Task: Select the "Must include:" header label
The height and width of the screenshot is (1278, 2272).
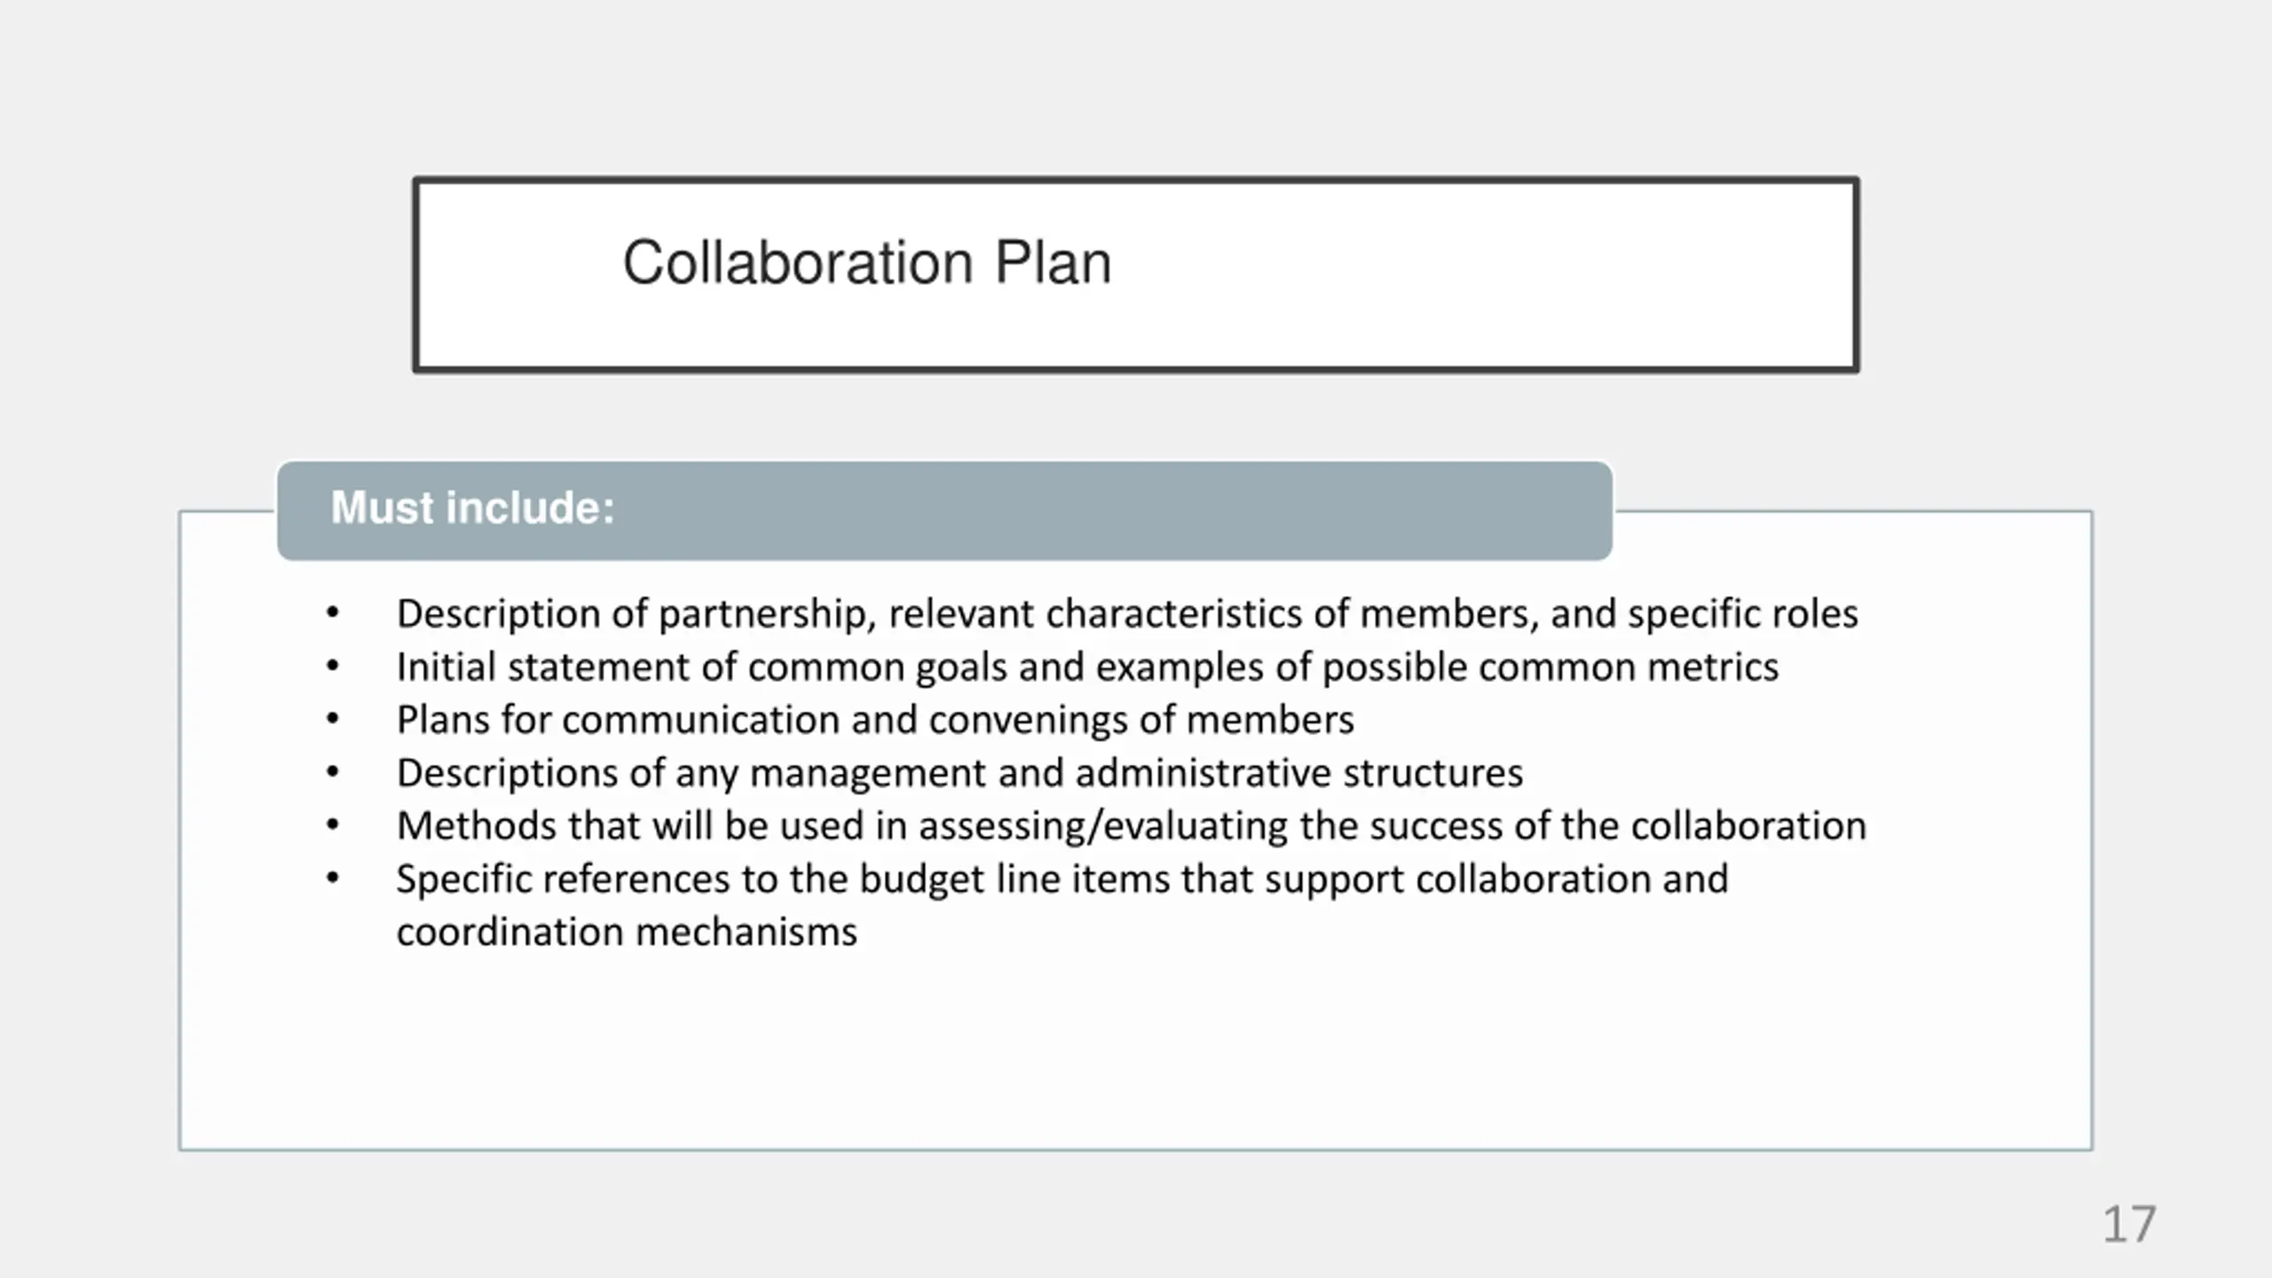Action: pyautogui.click(x=472, y=509)
